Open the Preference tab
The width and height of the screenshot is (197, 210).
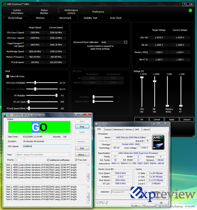[x=98, y=12]
